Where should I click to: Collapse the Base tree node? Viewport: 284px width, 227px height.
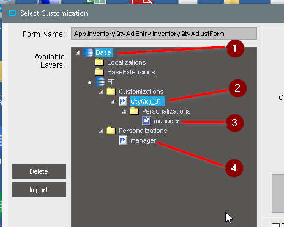click(78, 53)
